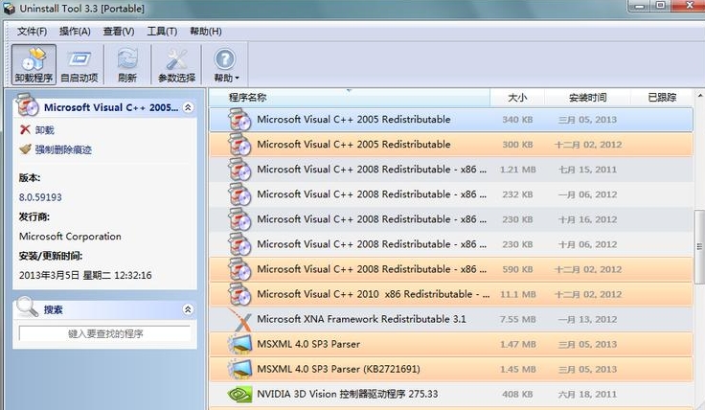The image size is (705, 410).
Task: Click the 408 KB size cell
Action: point(517,395)
